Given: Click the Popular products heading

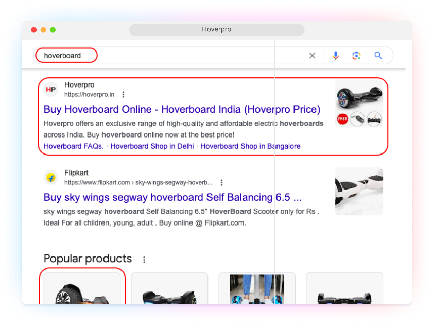Looking at the screenshot, I should (88, 259).
